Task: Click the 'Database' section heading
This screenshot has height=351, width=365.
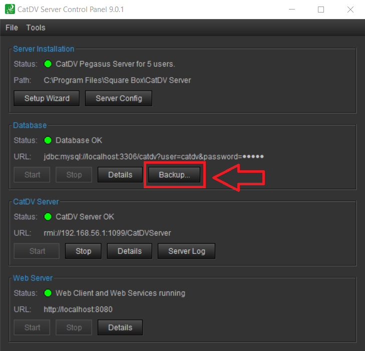Action: 30,125
